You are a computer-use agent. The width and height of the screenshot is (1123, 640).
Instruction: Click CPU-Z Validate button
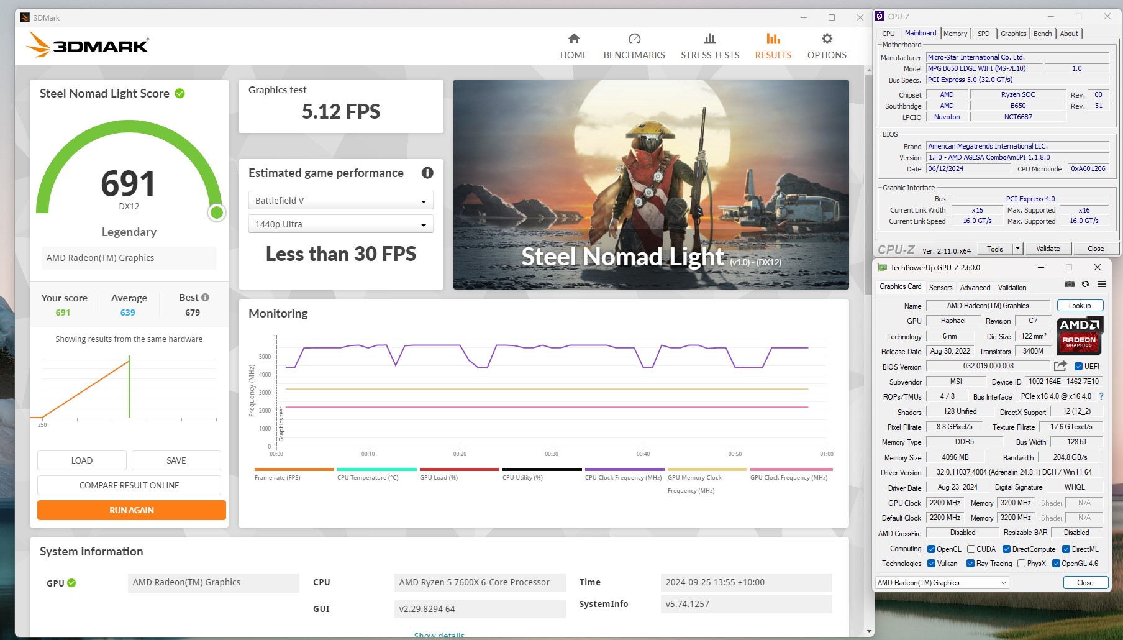tap(1048, 249)
